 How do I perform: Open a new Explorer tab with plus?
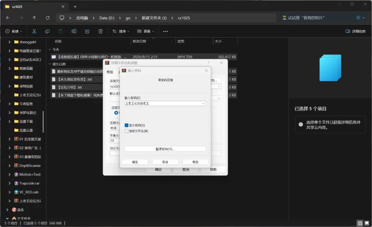75,6
